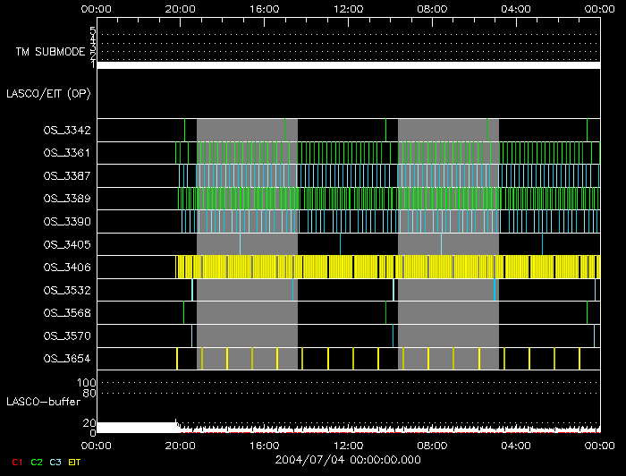Select the LASCO/EIT (DP) label
The image size is (626, 476).
point(48,93)
